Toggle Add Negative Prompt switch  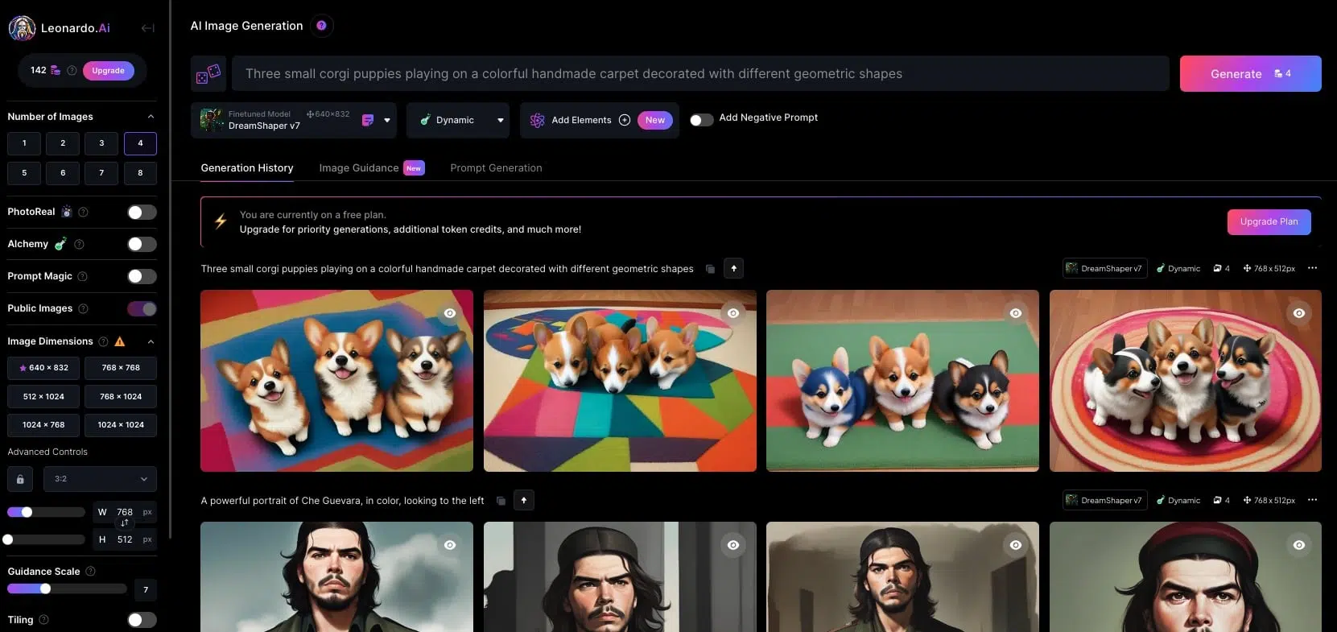(701, 120)
